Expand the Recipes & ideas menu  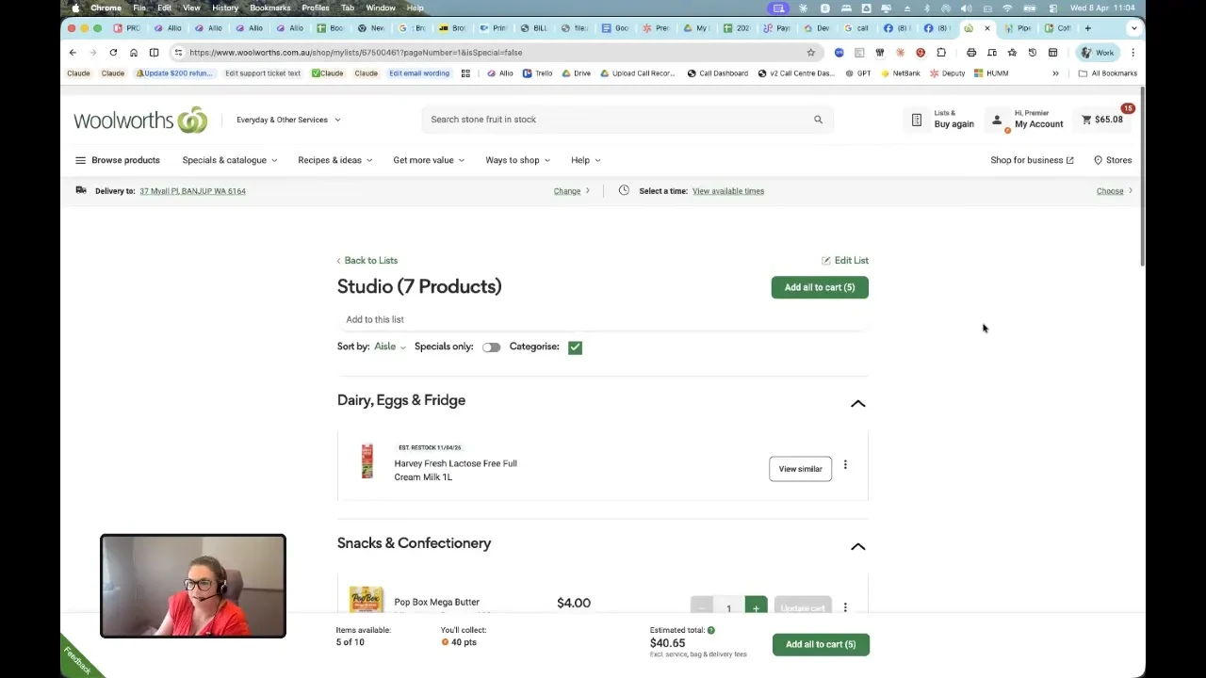pos(335,160)
